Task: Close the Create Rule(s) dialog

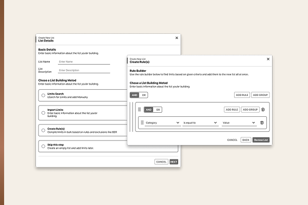Action: pos(268,59)
